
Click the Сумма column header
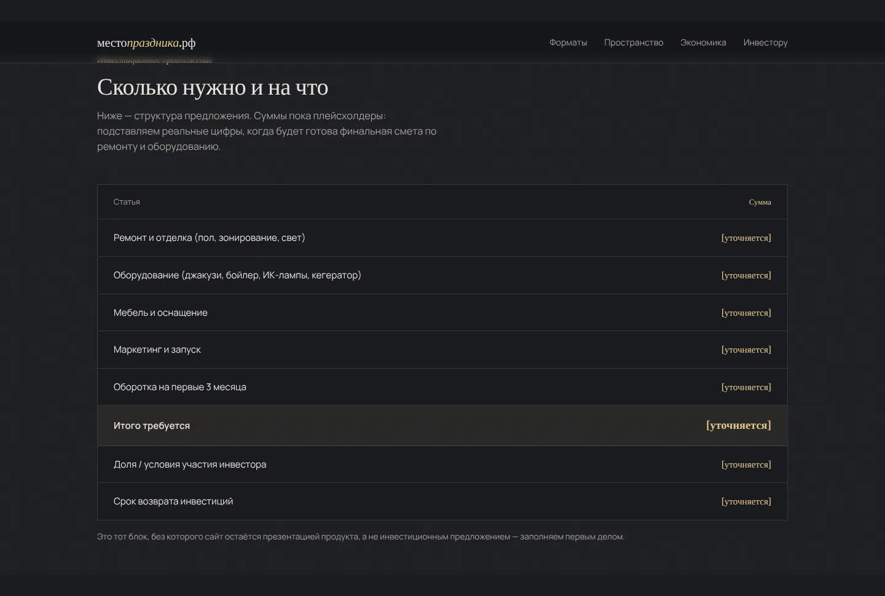click(x=760, y=202)
